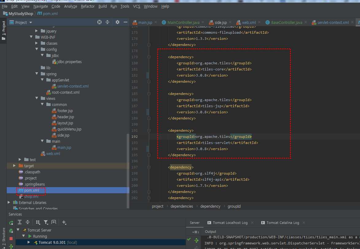Toggle fold marker at line 185 dependency

click(149, 94)
